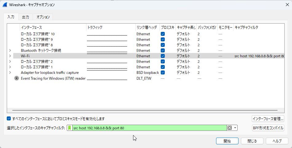The image size is (292, 148).
Task: Sort by インターフェース column header
Action: tap(53, 28)
